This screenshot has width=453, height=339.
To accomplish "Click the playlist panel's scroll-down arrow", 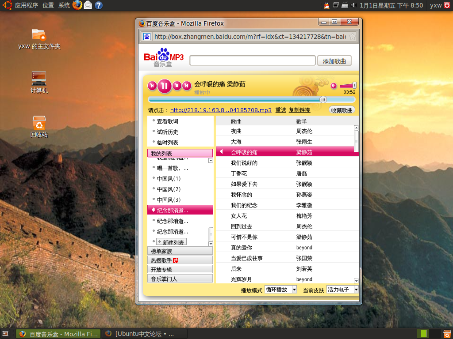I will (x=211, y=244).
